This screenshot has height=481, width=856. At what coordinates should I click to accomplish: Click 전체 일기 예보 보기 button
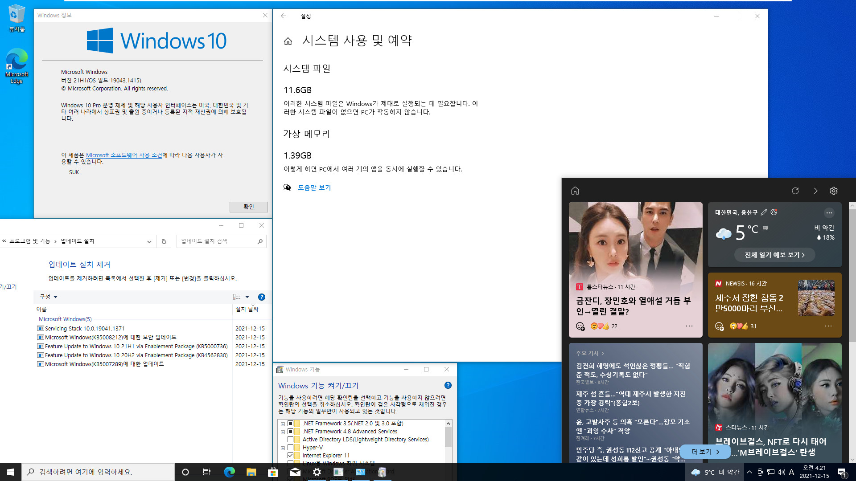[775, 255]
